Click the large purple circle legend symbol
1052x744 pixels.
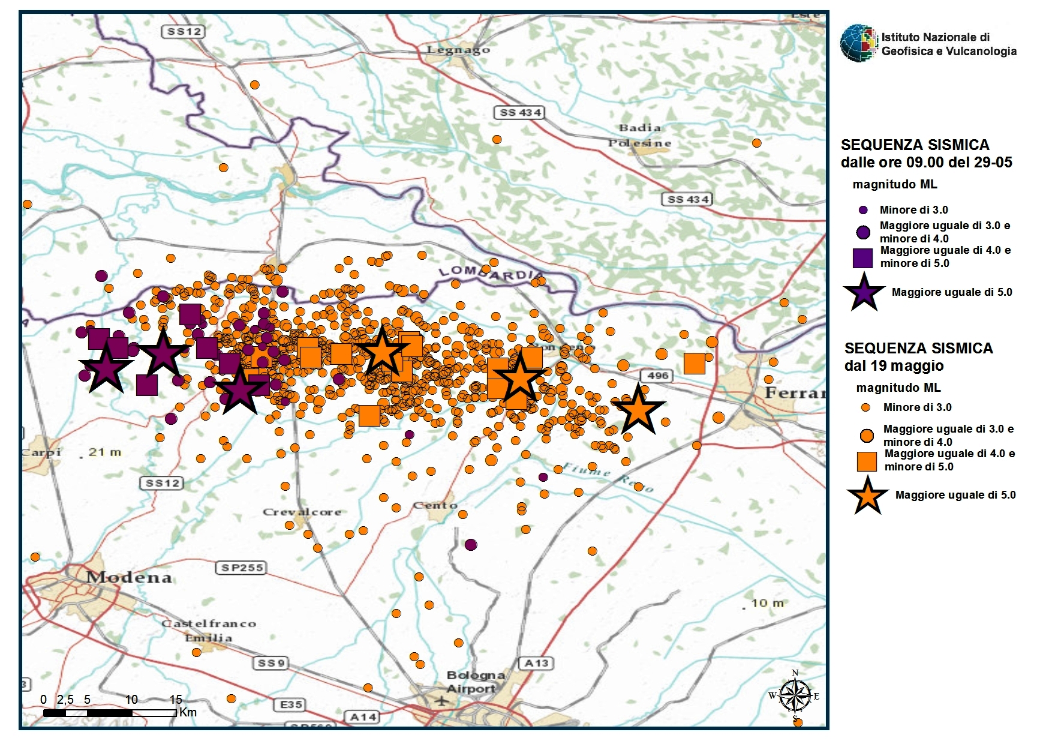863,233
